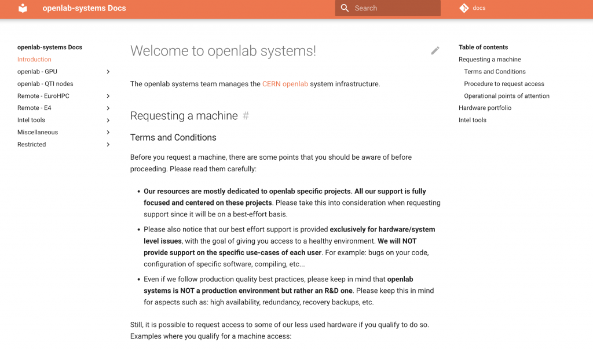Jump to Terms and Conditions in contents
Screen dimensions: 593x349
495,71
